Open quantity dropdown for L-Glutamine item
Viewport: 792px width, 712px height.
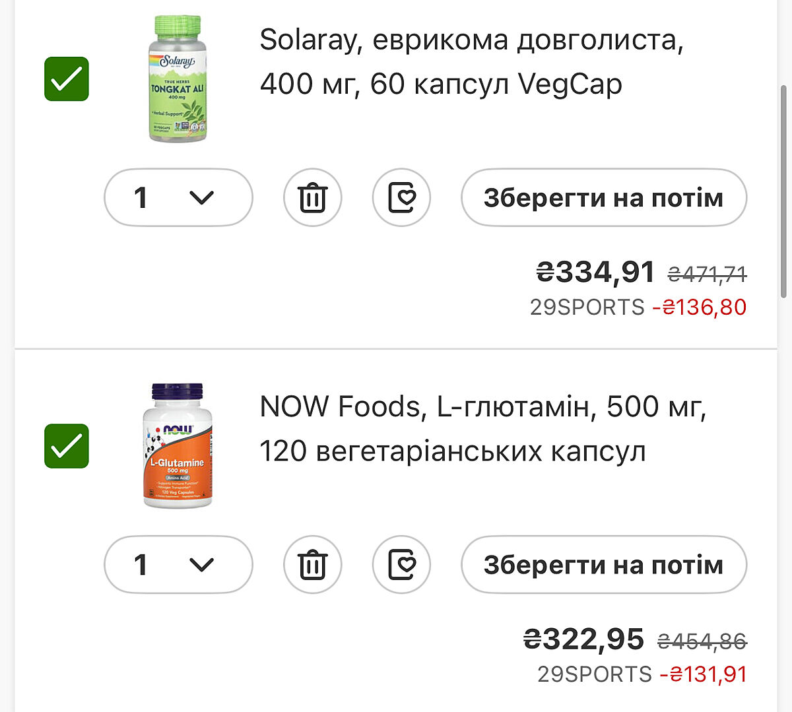tap(178, 565)
